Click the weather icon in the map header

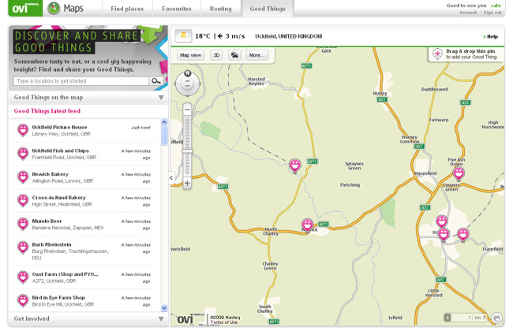tap(183, 35)
